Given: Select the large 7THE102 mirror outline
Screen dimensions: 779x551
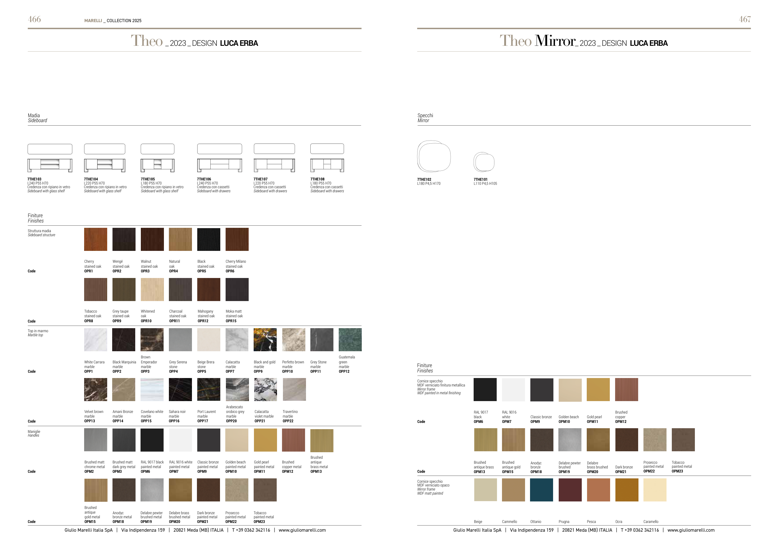Looking at the screenshot, I should click(434, 156).
